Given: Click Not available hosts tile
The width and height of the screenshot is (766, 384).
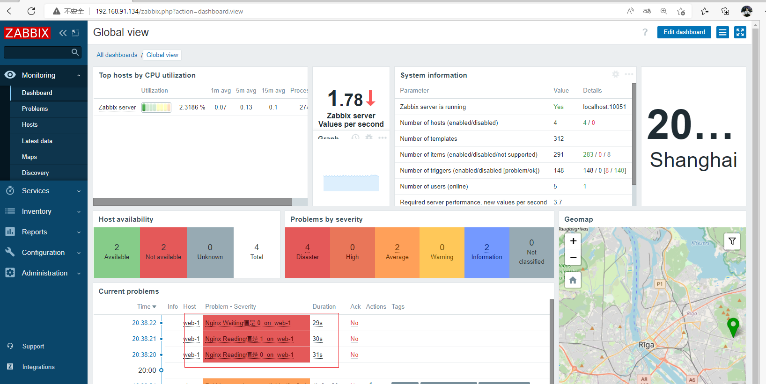Looking at the screenshot, I should pyautogui.click(x=163, y=253).
